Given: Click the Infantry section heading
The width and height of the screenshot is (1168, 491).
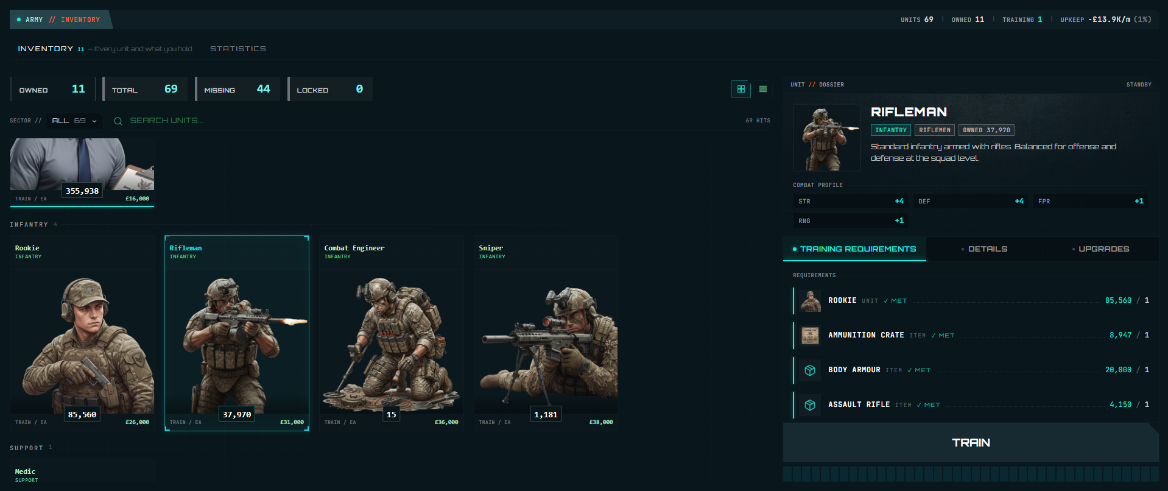Looking at the screenshot, I should coord(29,225).
